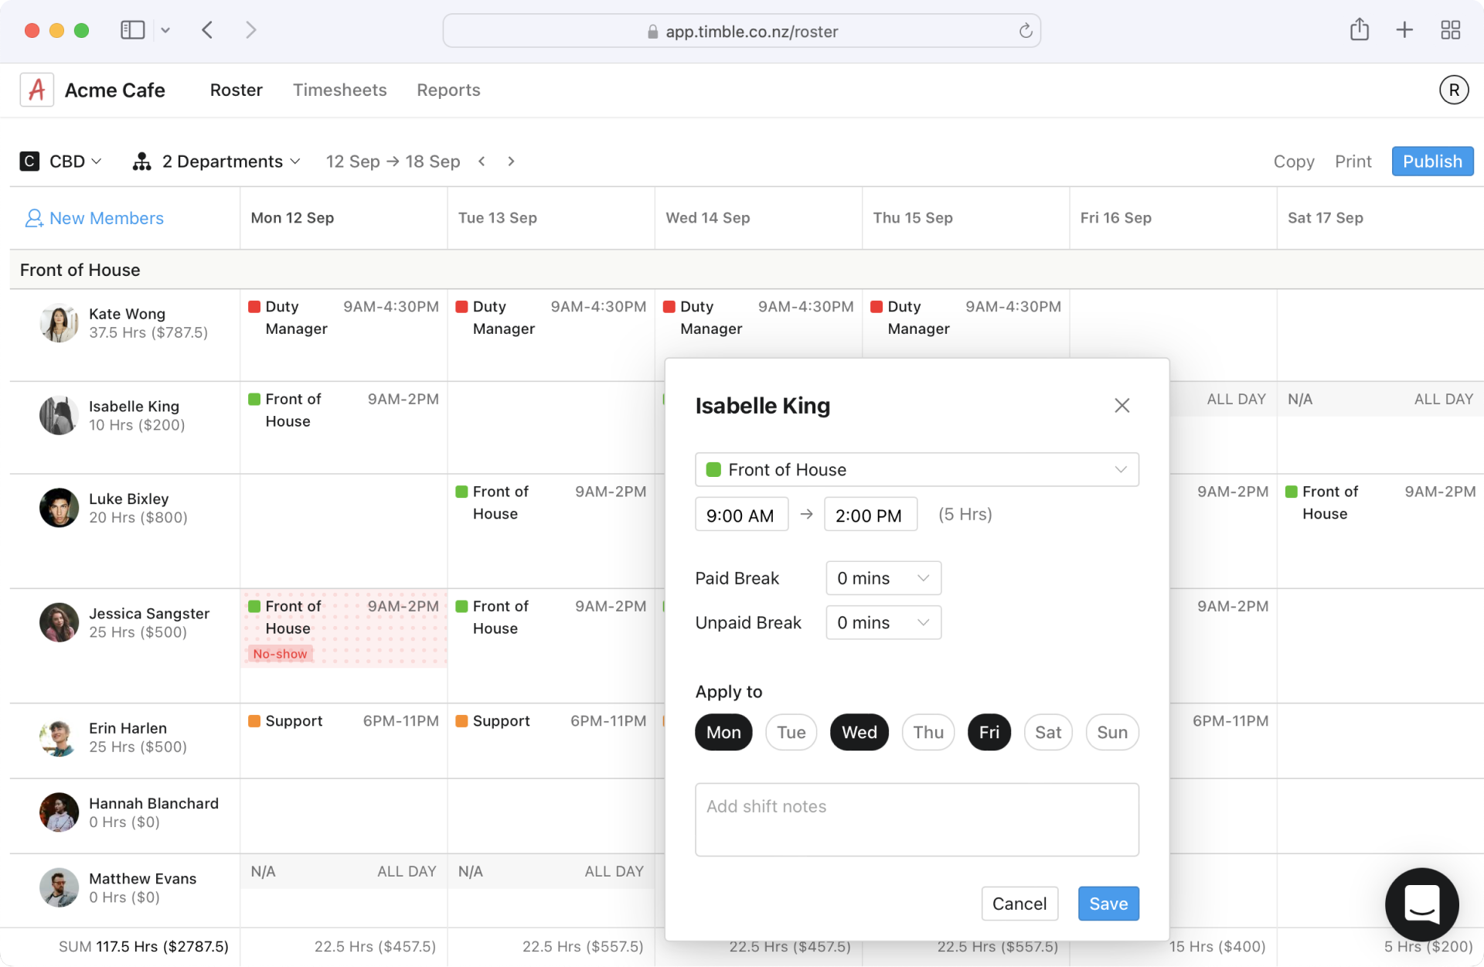Open the Reports tab
The height and width of the screenshot is (967, 1484).
point(448,90)
